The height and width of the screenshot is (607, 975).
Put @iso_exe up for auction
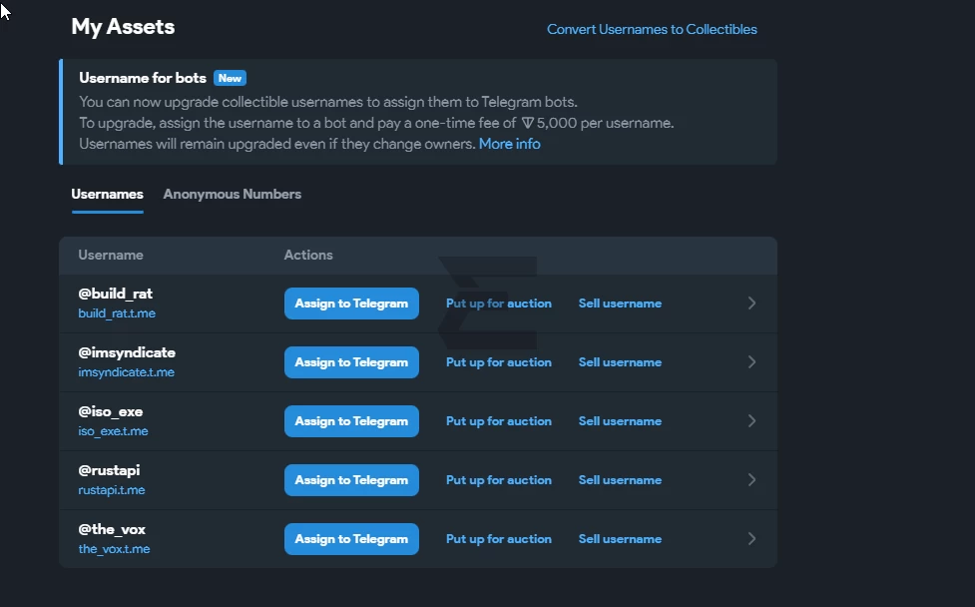click(x=499, y=421)
